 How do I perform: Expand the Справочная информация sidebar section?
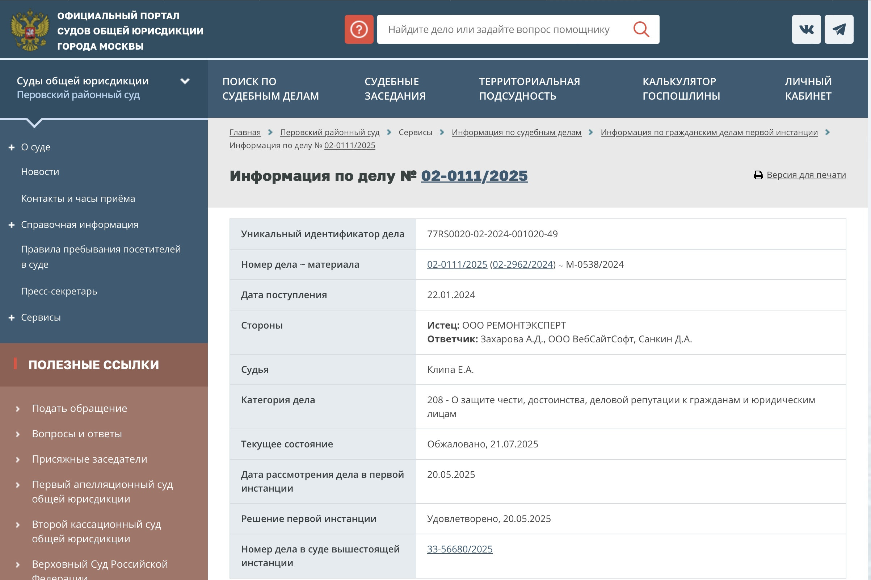click(12, 225)
